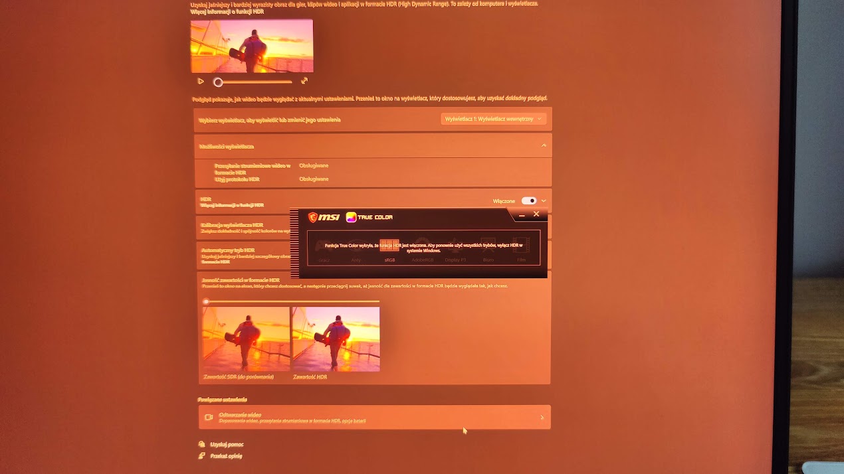Image resolution: width=844 pixels, height=474 pixels.
Task: Click the video camera icon by Odtwarzanie wideo
Action: (209, 418)
